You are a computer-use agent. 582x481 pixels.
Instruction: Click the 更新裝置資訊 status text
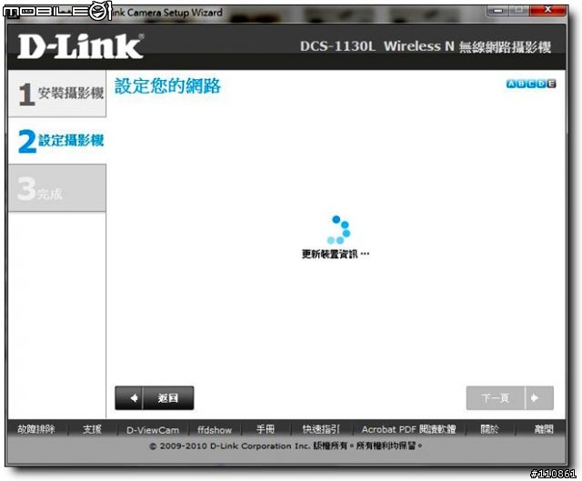(x=336, y=255)
